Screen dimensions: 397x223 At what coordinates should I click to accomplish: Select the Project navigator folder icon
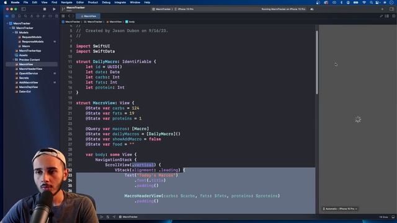[7, 16]
